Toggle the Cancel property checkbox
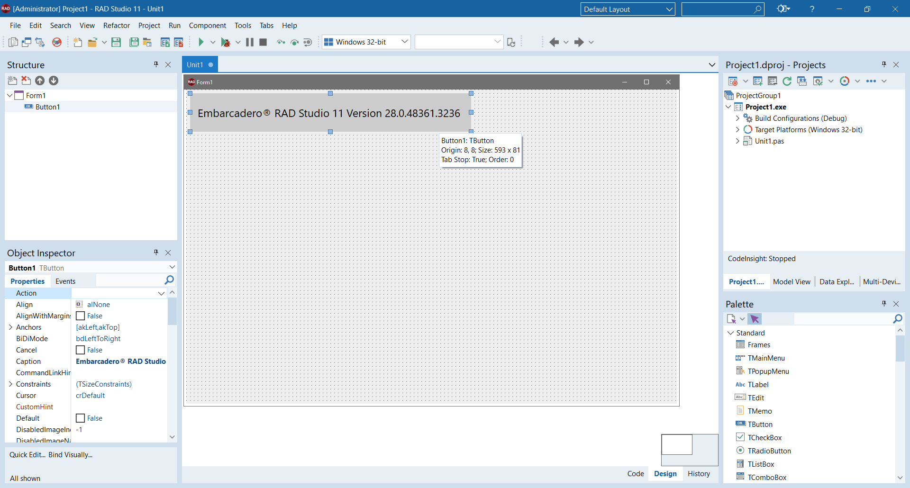Viewport: 910px width, 488px height. pyautogui.click(x=81, y=350)
